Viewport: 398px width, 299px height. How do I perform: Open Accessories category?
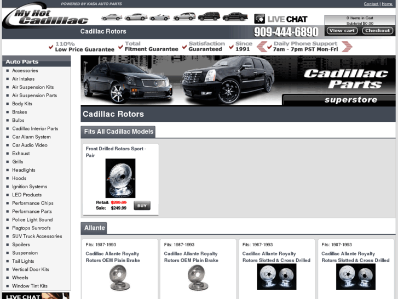click(25, 71)
